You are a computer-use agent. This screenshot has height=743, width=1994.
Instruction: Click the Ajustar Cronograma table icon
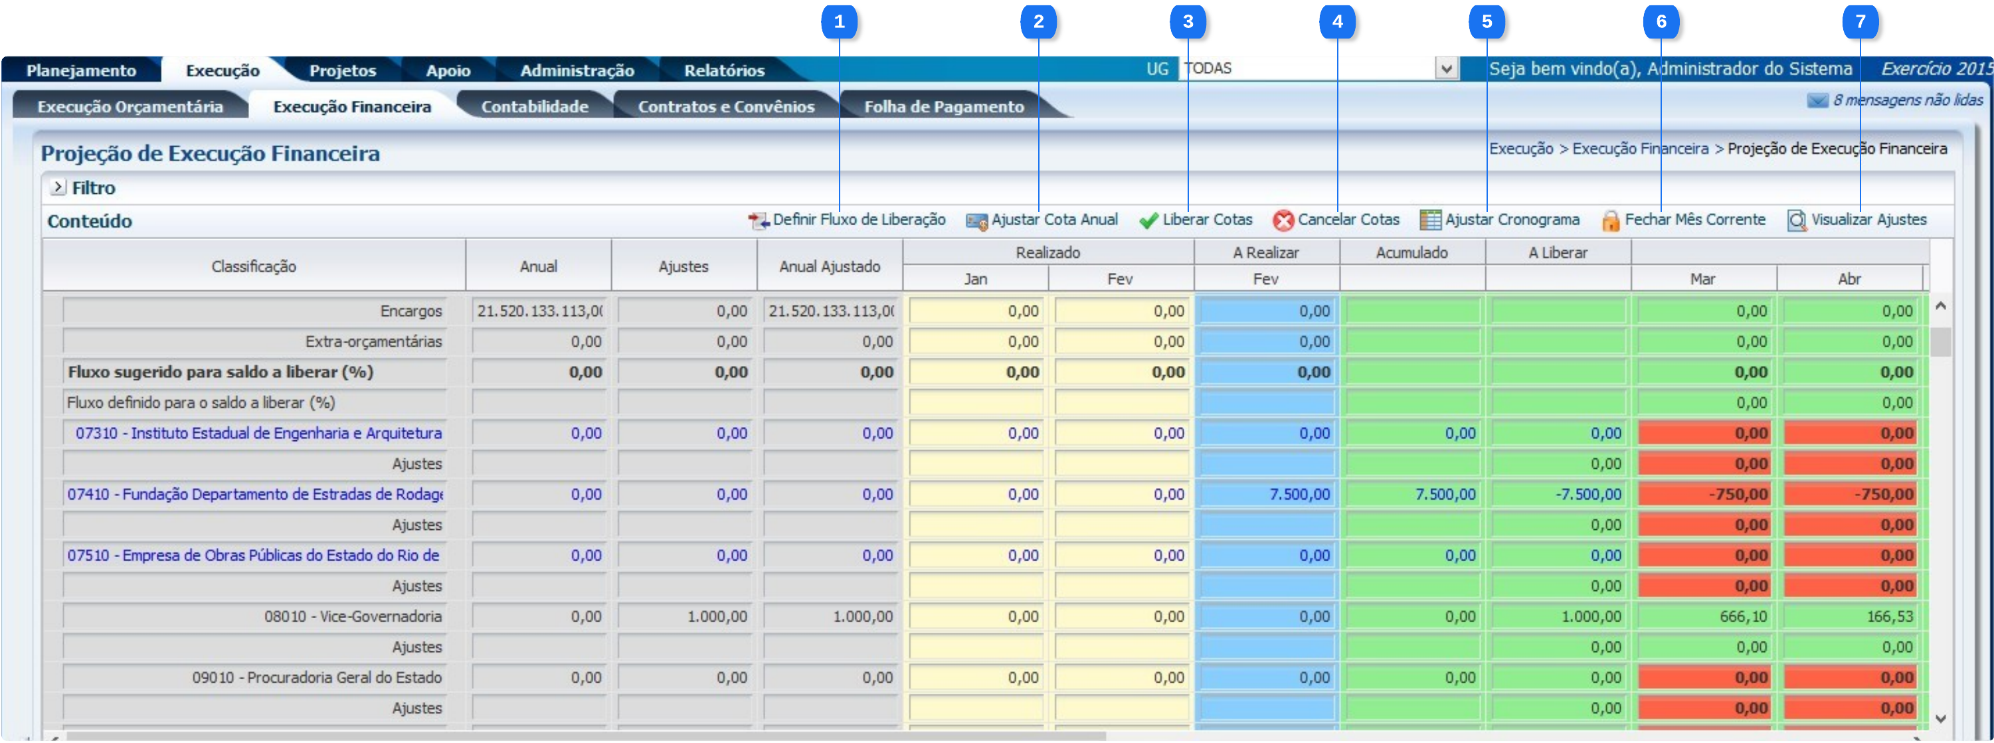(x=1431, y=220)
